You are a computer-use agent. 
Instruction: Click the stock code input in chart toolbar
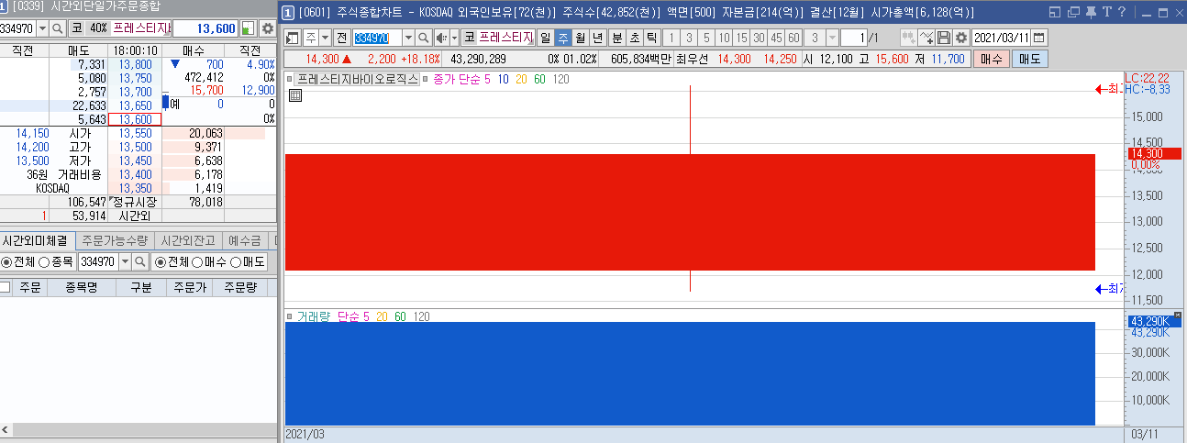tap(377, 38)
